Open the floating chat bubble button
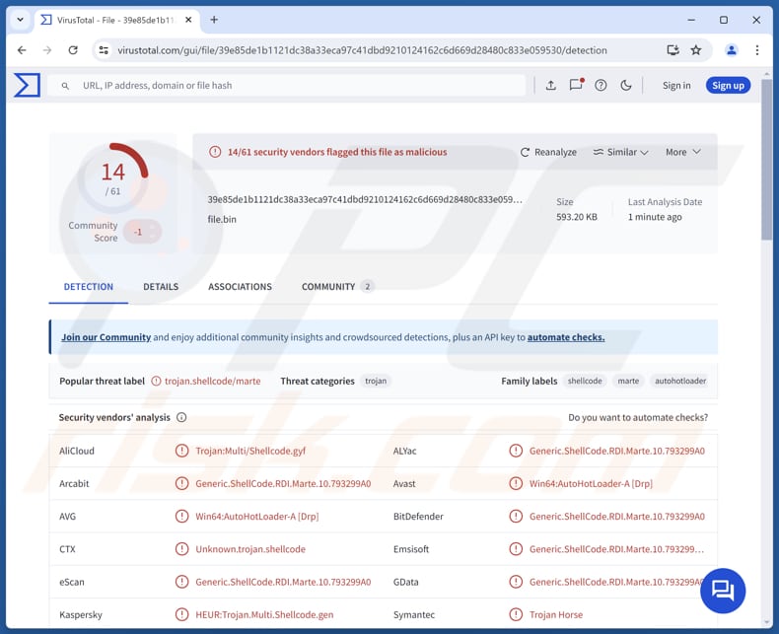 (723, 591)
